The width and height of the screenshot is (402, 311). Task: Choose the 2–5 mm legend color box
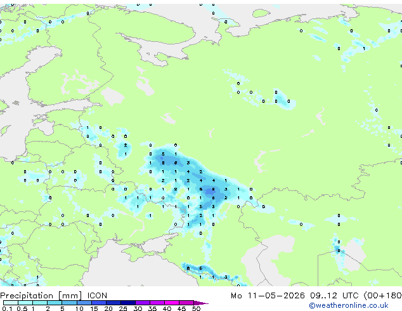point(55,303)
